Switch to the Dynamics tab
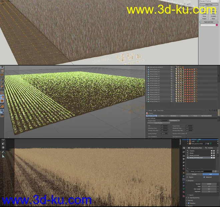 coord(173,116)
